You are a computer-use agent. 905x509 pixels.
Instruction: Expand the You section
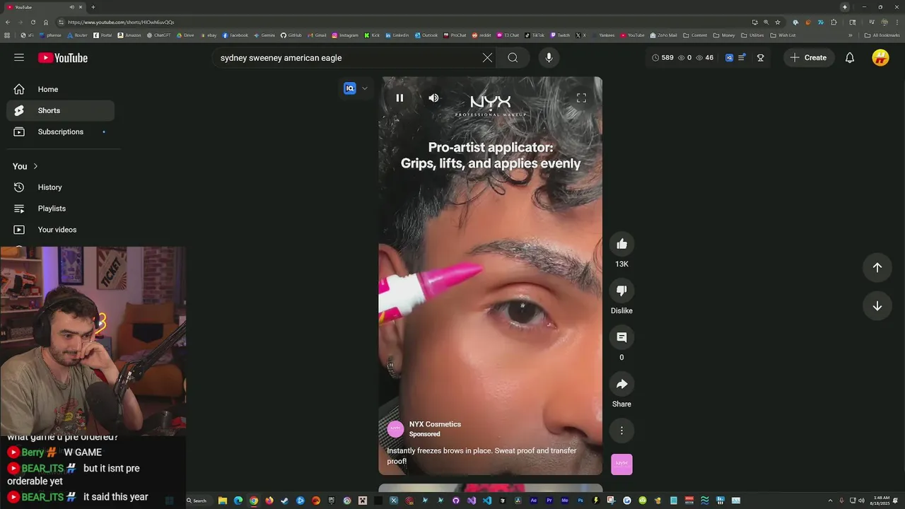(x=25, y=166)
